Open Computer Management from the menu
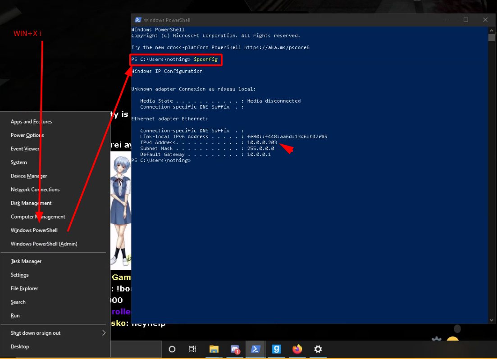497x359 pixels. [55, 217]
